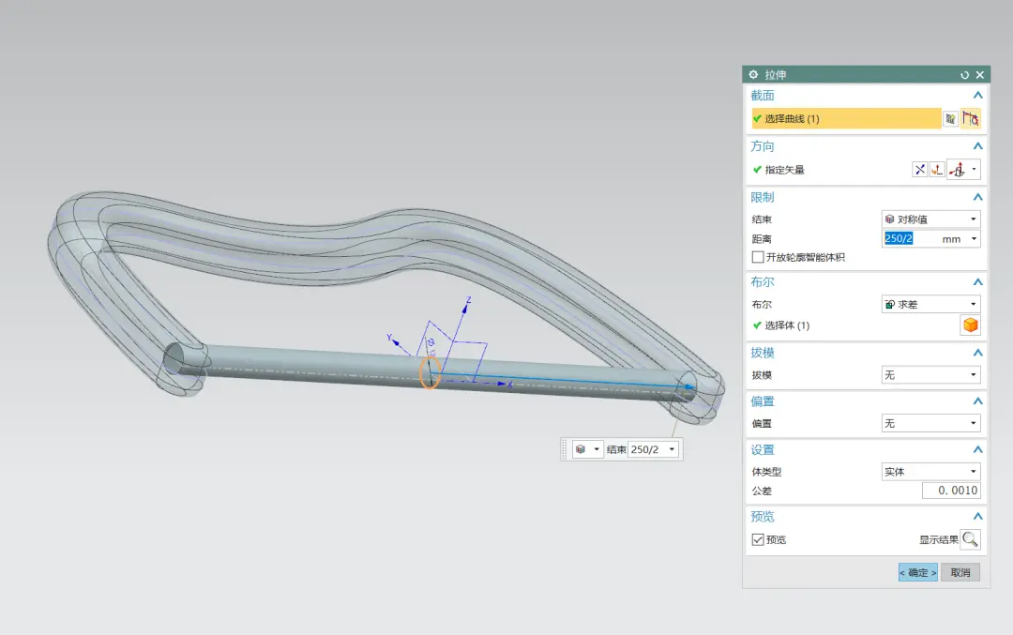Click the curve rule icon beside 选择曲线
The image size is (1013, 635).
click(971, 119)
